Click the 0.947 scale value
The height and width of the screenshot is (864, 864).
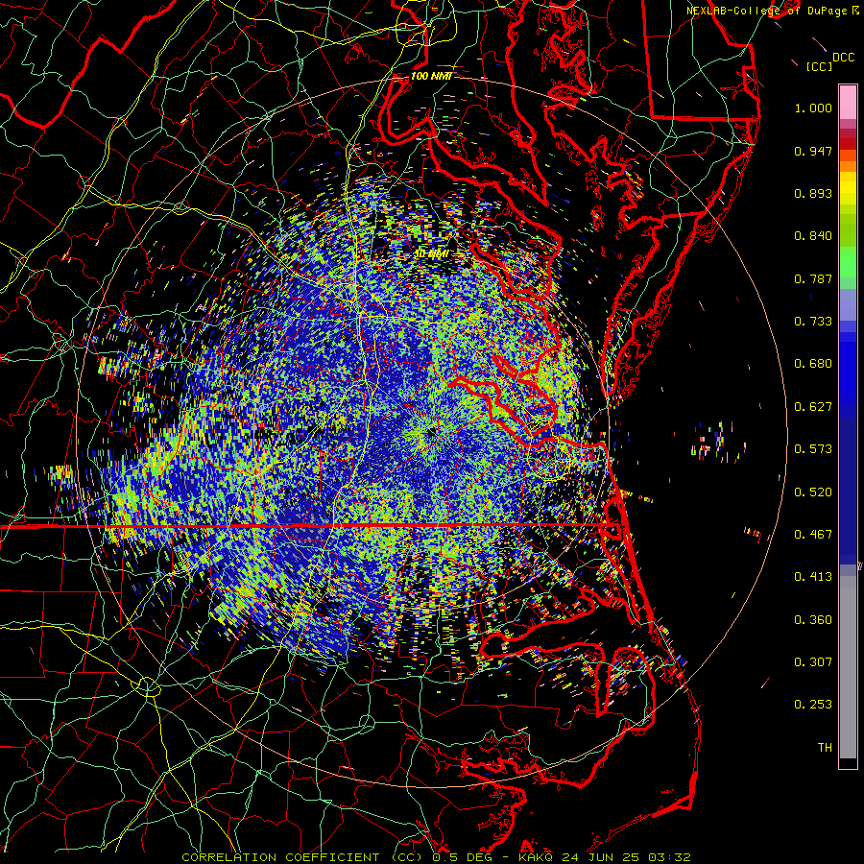click(813, 151)
